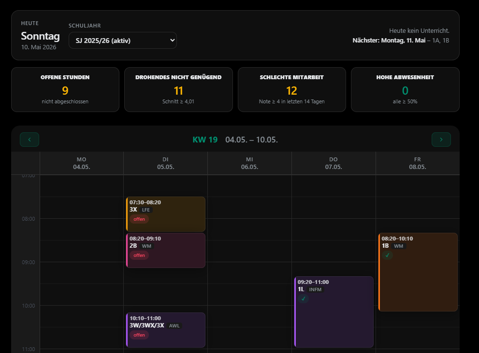Click 'Nächster: Montag, 11. Mai' text

(389, 40)
